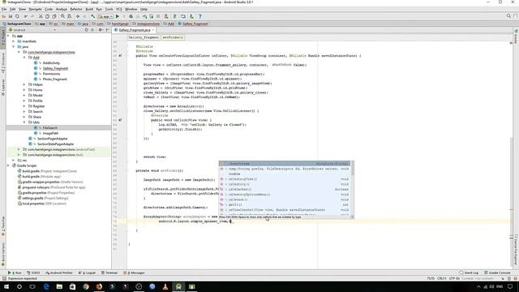This screenshot has width=519, height=292.
Task: Click the Synchronize toolbar icon
Action: click(x=17, y=16)
